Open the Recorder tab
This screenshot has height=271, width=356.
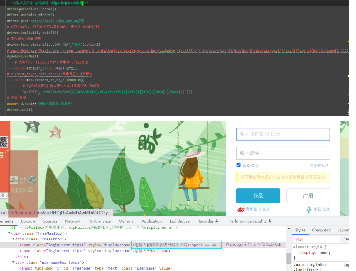coord(208,221)
